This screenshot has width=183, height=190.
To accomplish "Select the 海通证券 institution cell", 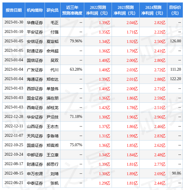I will pyautogui.click(x=35, y=79).
